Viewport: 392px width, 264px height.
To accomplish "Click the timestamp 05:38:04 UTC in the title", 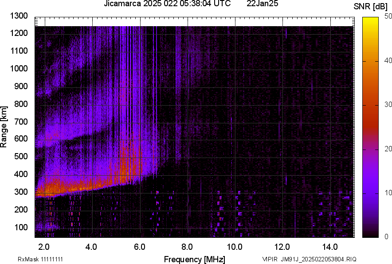I will 195,5.
